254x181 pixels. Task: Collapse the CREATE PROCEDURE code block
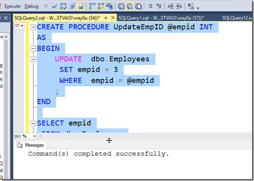pos(33,27)
